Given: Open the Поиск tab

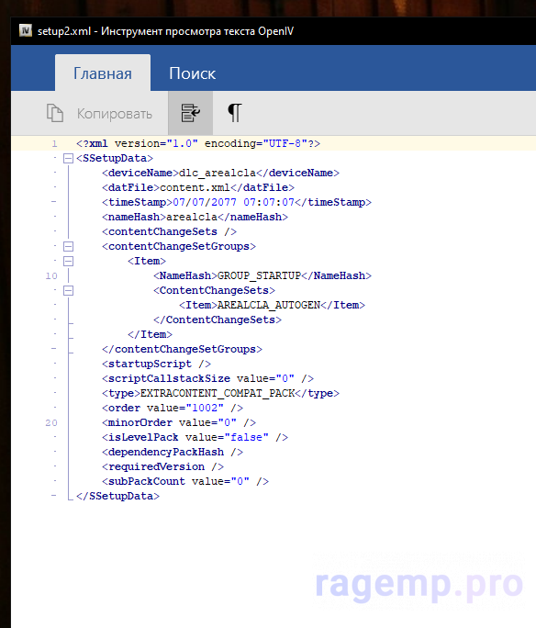Looking at the screenshot, I should click(192, 73).
